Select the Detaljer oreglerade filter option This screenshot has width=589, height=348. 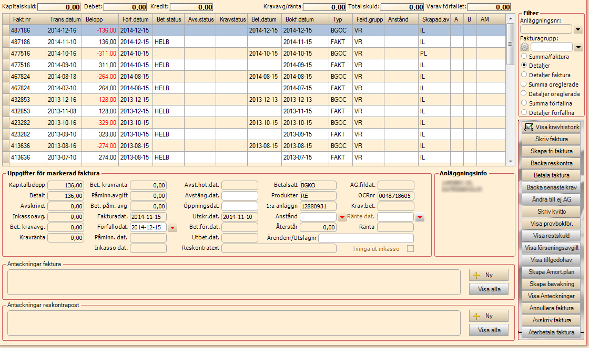click(524, 93)
